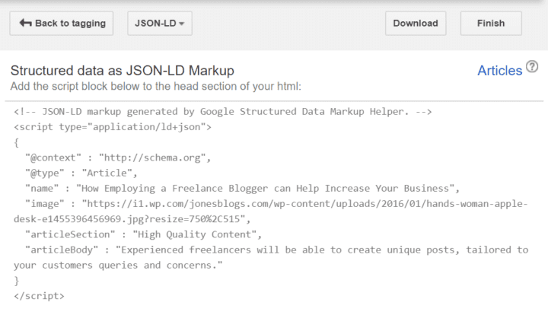Viewport: 548px width, 315px height.
Task: Click the Structured data as JSON-LD Markup heading
Action: coord(122,71)
